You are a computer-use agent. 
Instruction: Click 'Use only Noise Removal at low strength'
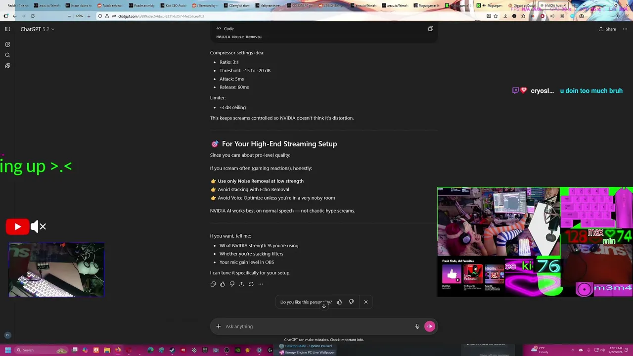(x=261, y=181)
